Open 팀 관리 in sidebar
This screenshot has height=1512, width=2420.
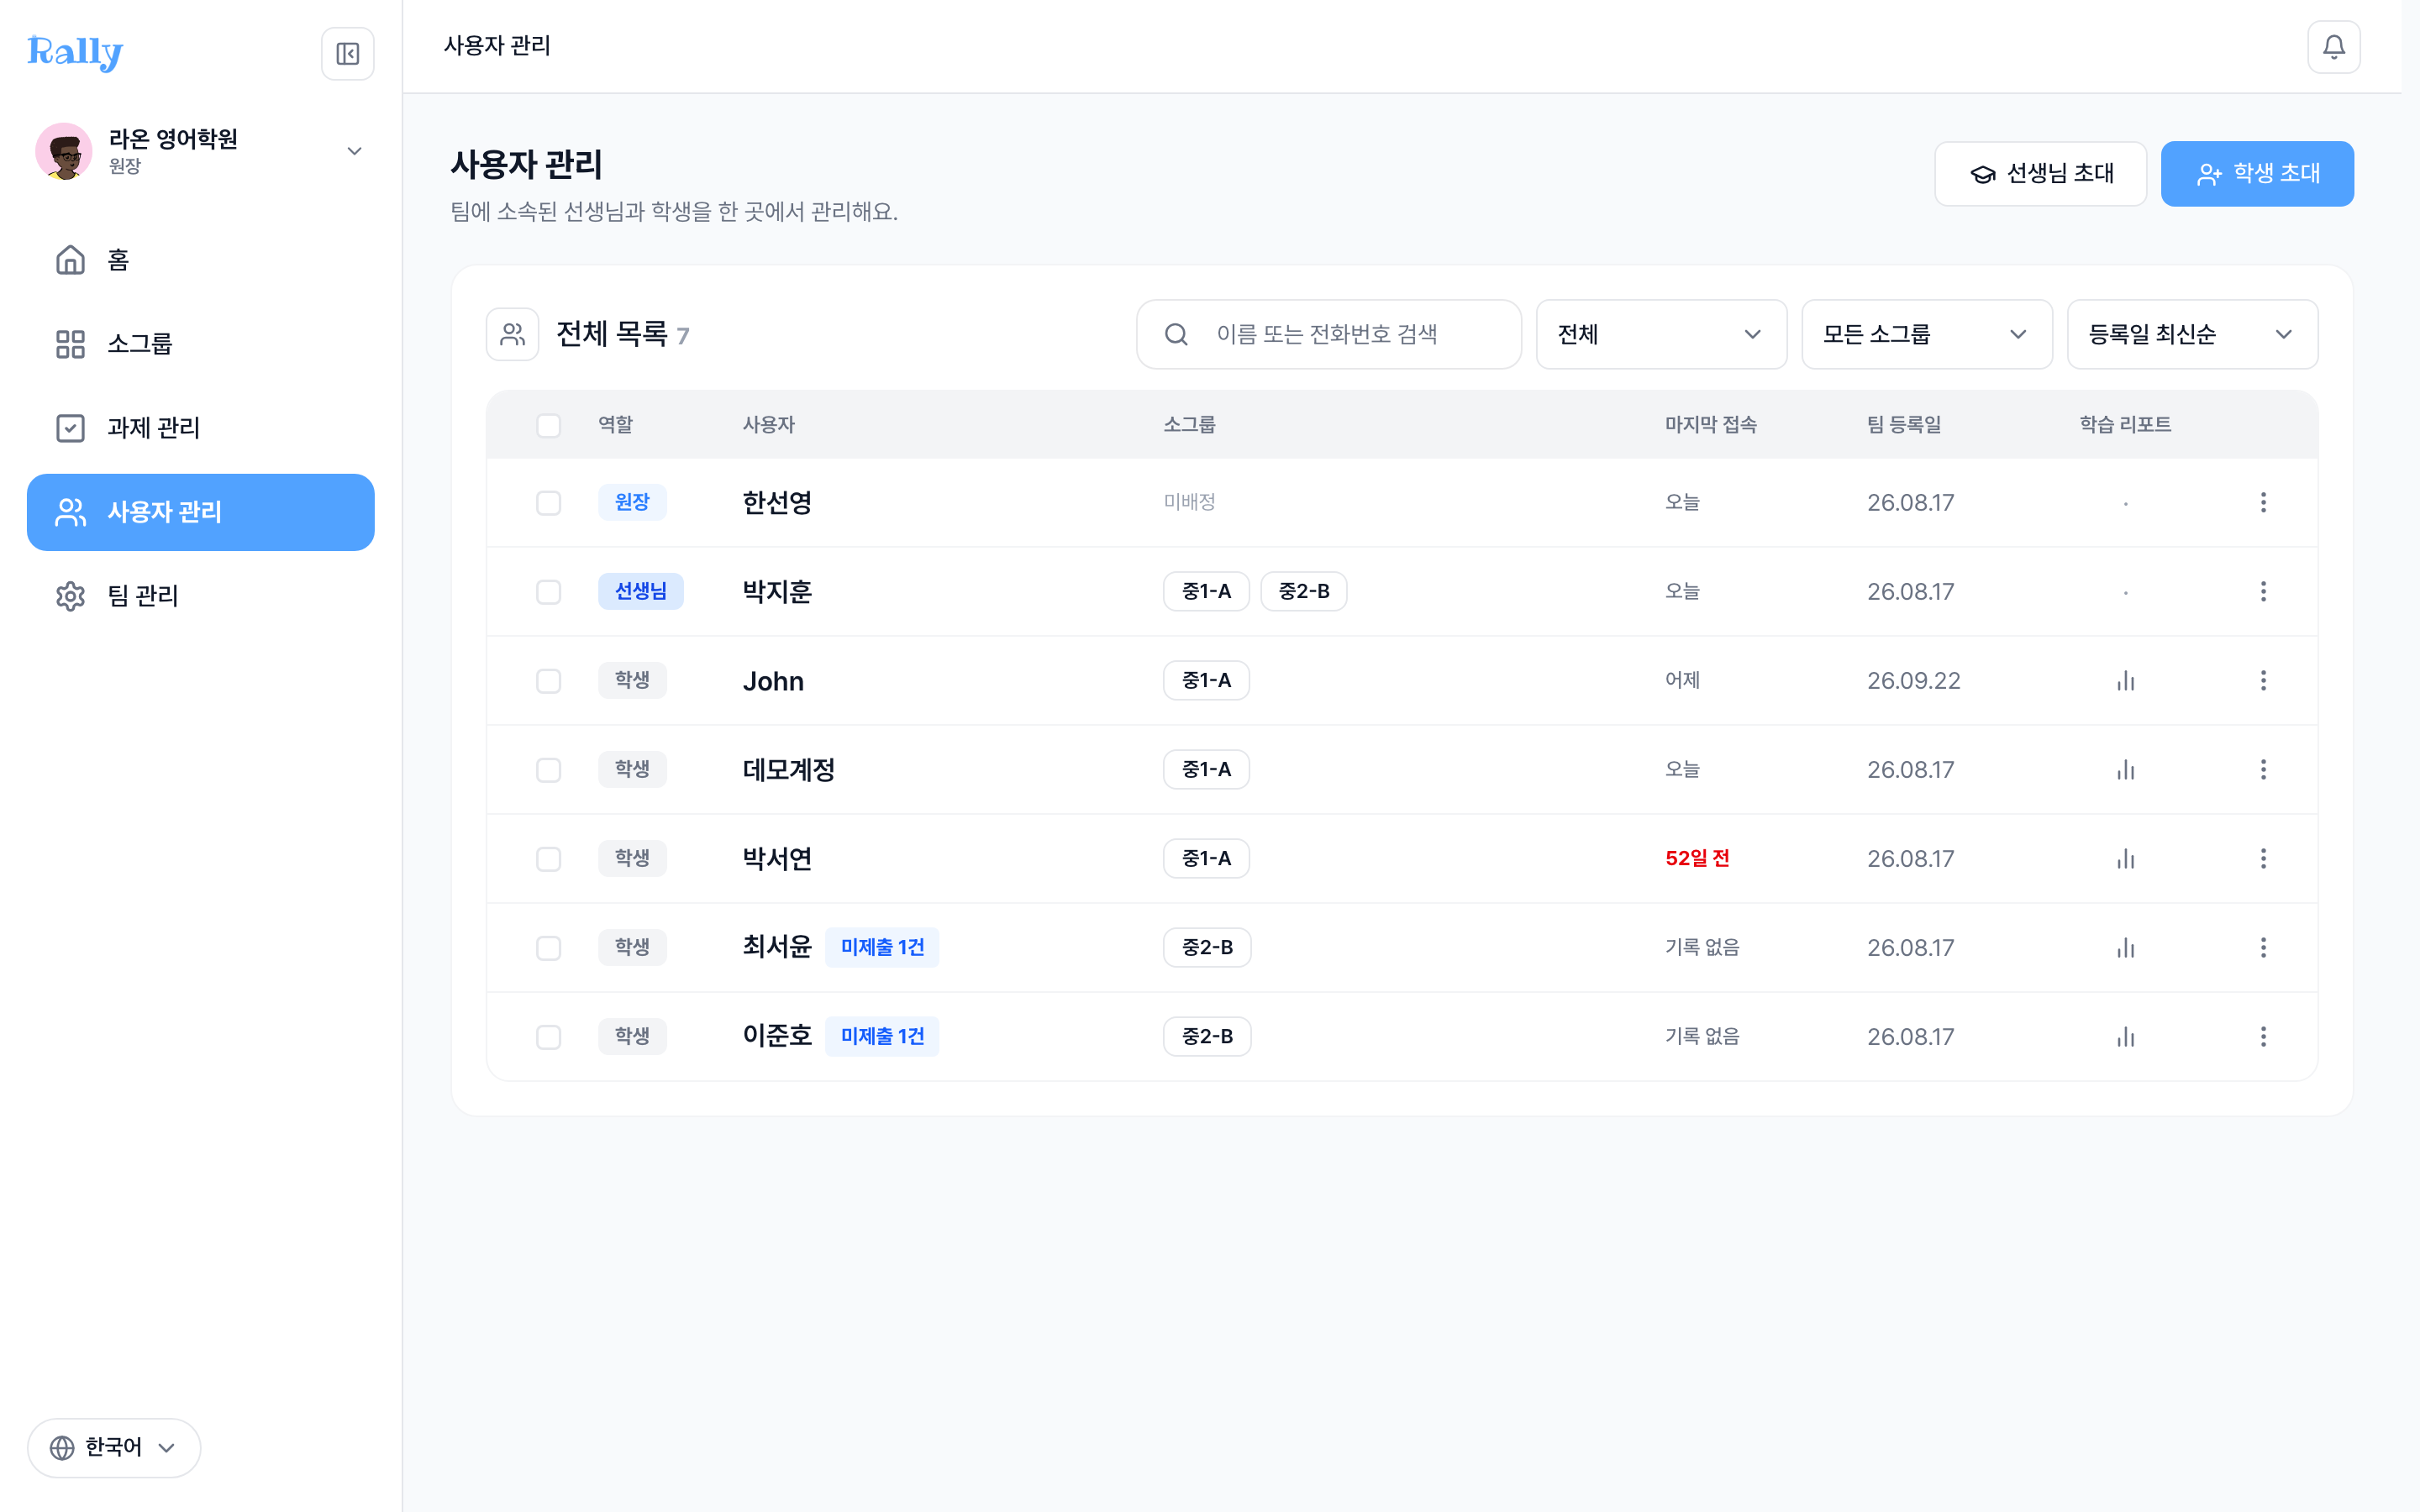pos(200,596)
